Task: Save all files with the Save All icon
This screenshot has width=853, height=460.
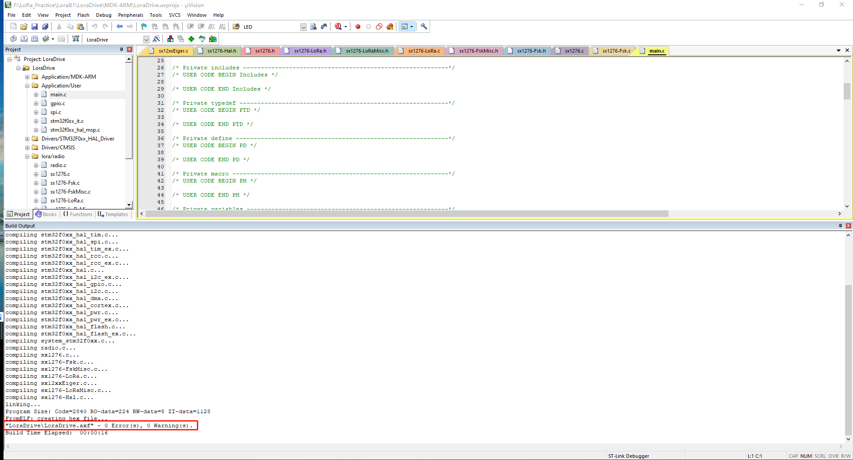Action: point(45,27)
